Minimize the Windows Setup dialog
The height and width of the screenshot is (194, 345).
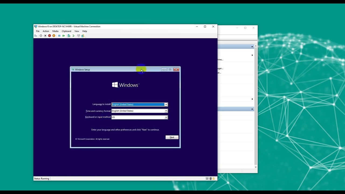click(x=164, y=70)
